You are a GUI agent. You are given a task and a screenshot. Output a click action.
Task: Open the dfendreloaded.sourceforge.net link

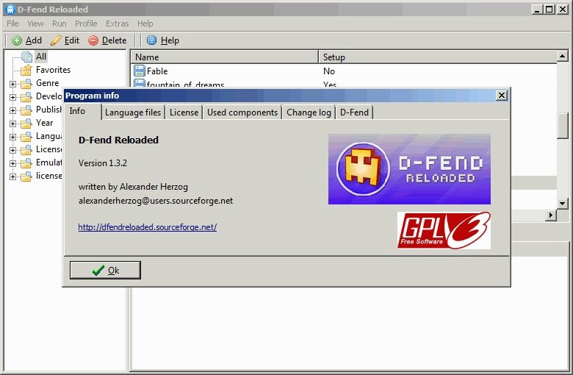pos(147,227)
